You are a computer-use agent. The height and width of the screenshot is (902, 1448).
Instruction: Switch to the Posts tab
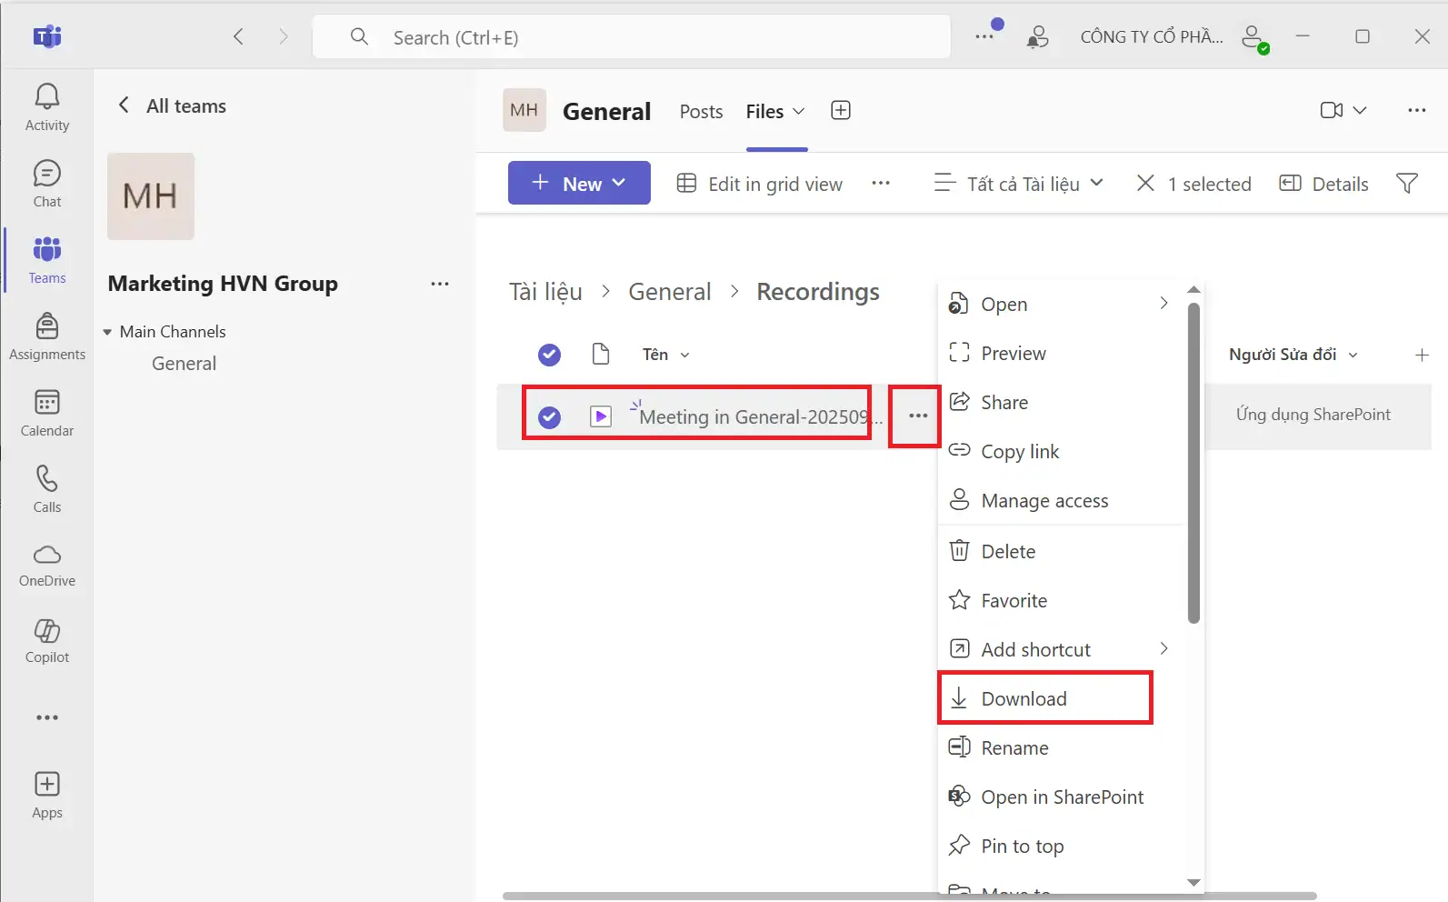701,112
